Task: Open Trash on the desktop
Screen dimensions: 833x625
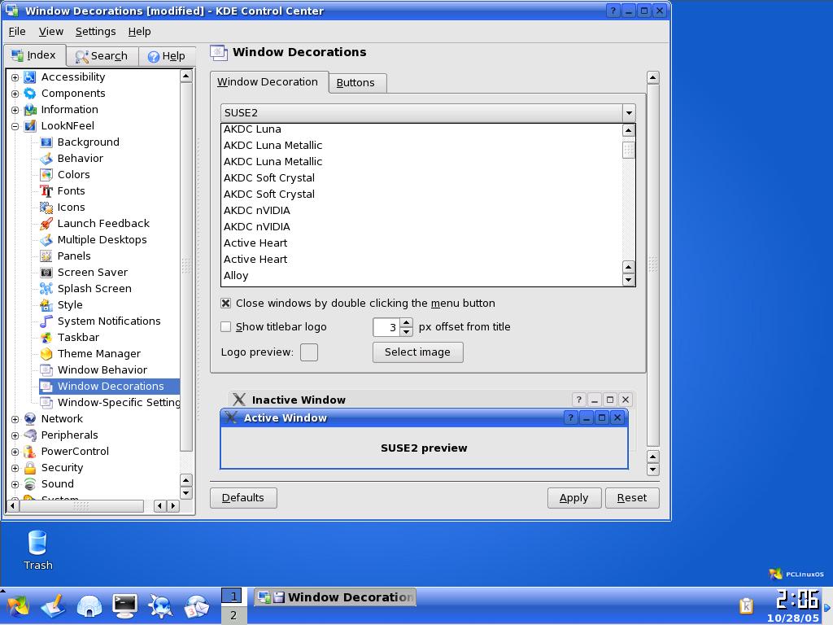Action: (37, 549)
